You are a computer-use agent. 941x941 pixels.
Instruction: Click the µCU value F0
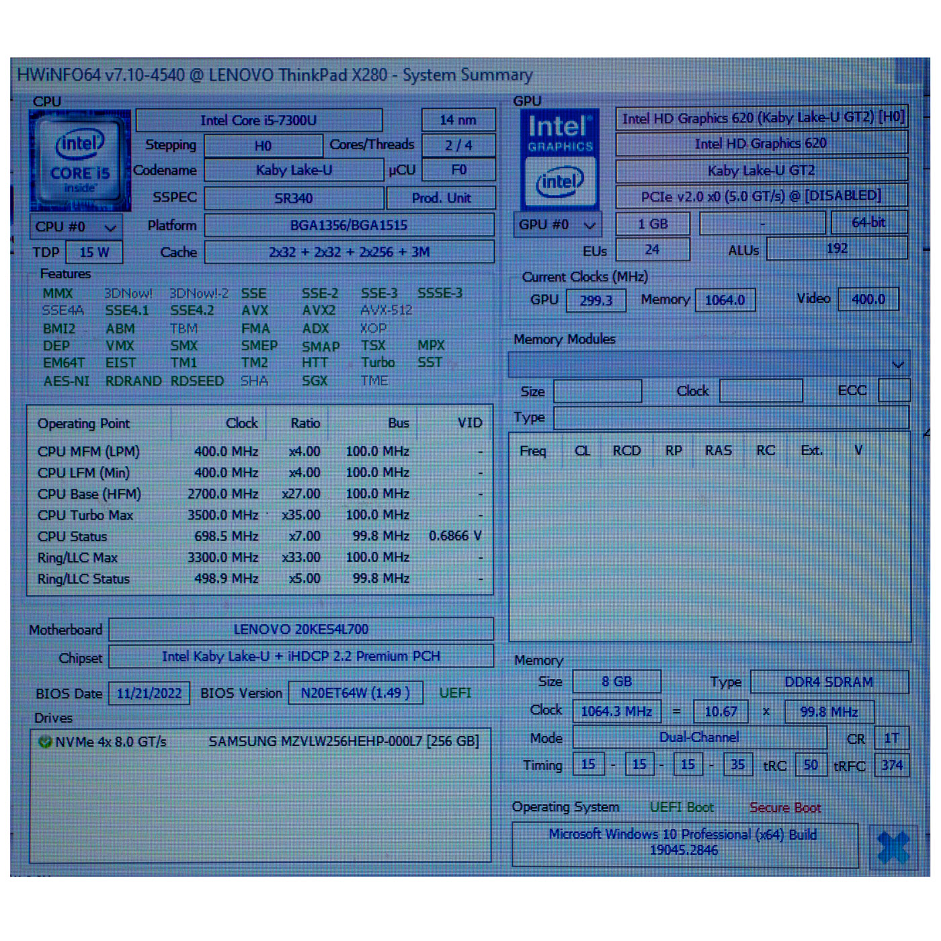click(x=458, y=170)
